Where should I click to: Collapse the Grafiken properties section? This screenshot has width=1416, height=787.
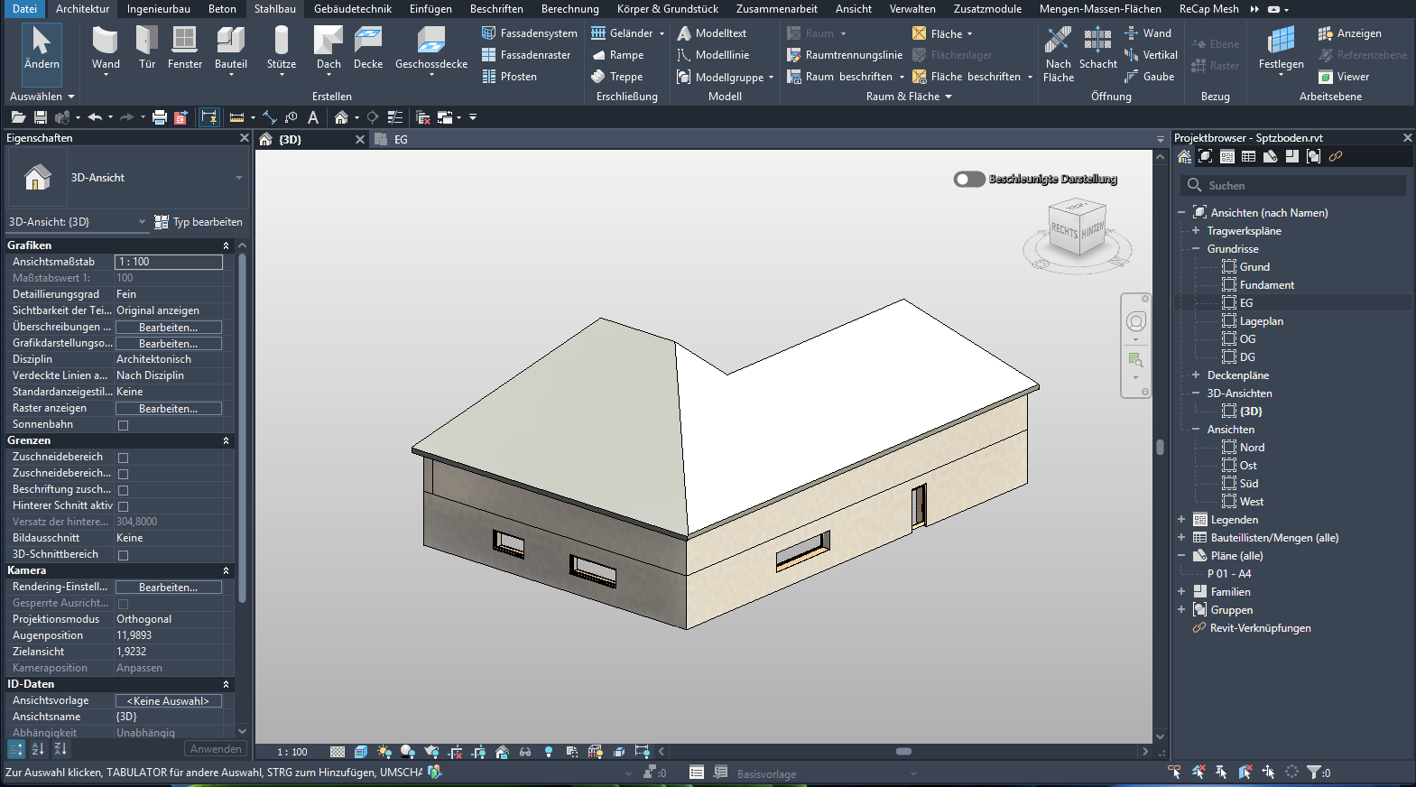226,245
